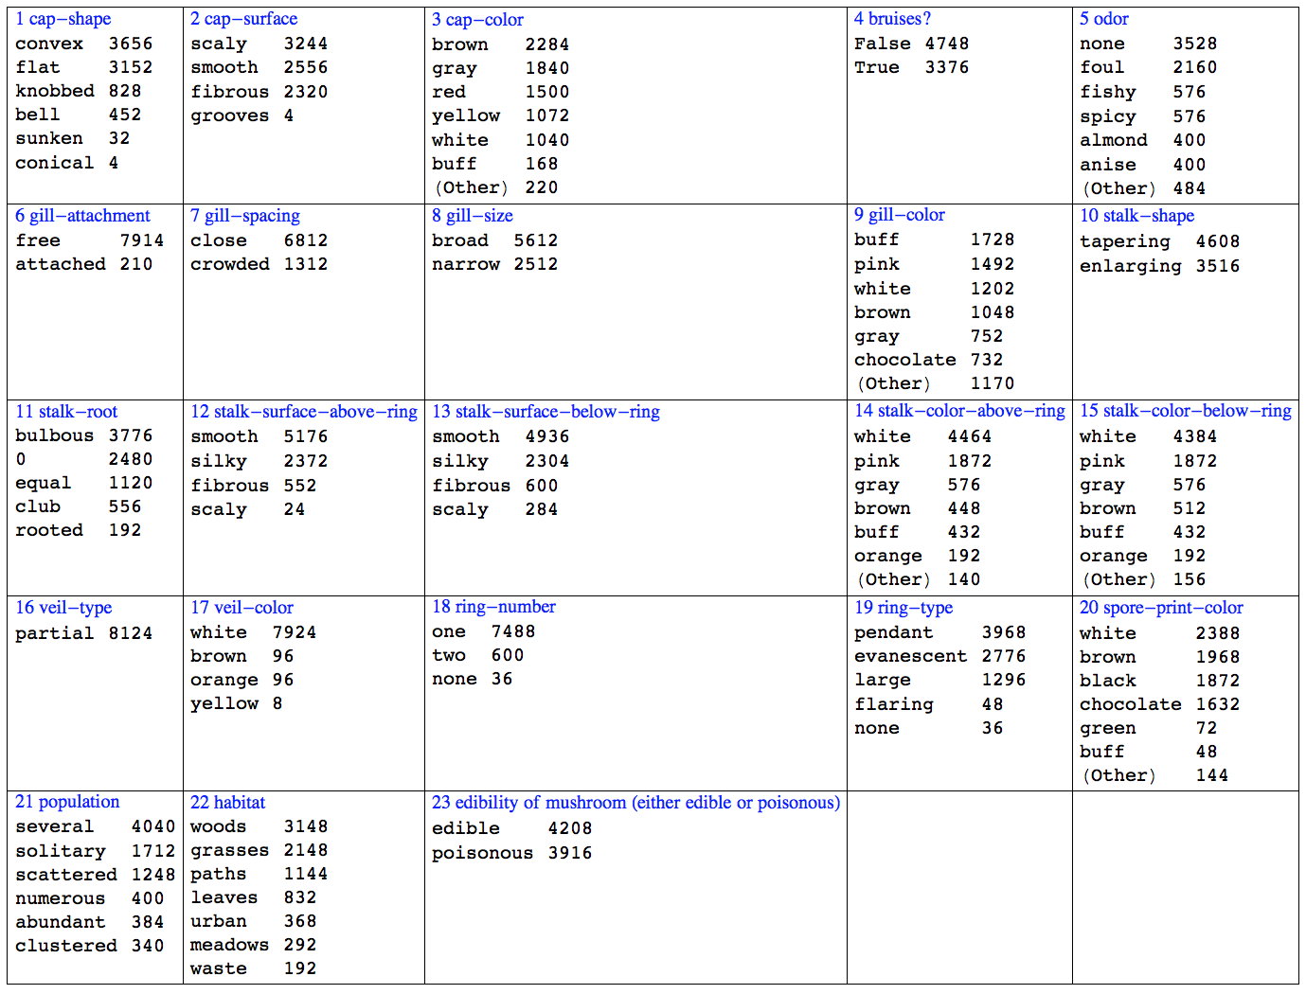The width and height of the screenshot is (1306, 994).
Task: Click 'black 1872' in spore-print-color
Action: coord(1159,681)
